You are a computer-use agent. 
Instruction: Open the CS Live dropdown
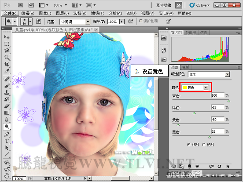(x=199, y=5)
